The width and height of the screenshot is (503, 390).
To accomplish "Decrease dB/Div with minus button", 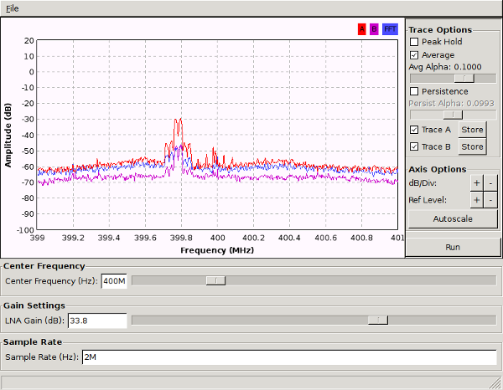I will tap(490, 183).
